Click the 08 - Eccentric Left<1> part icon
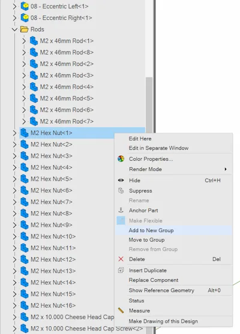240x334 pixels. (25, 6)
